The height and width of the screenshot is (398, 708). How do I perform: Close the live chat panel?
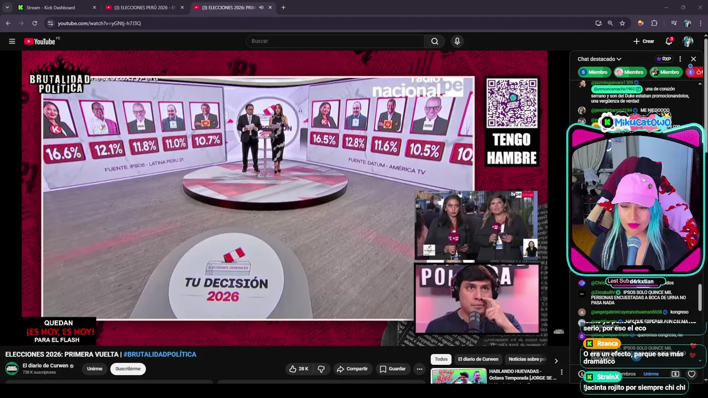694,59
